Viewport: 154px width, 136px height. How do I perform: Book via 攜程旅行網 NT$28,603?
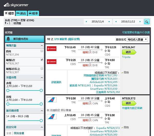(104, 79)
